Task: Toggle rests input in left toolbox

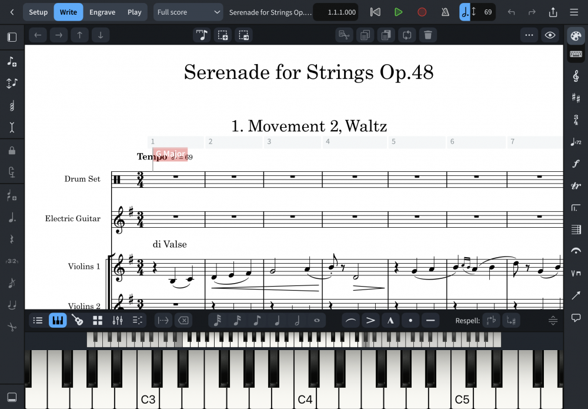Action: tap(12, 239)
